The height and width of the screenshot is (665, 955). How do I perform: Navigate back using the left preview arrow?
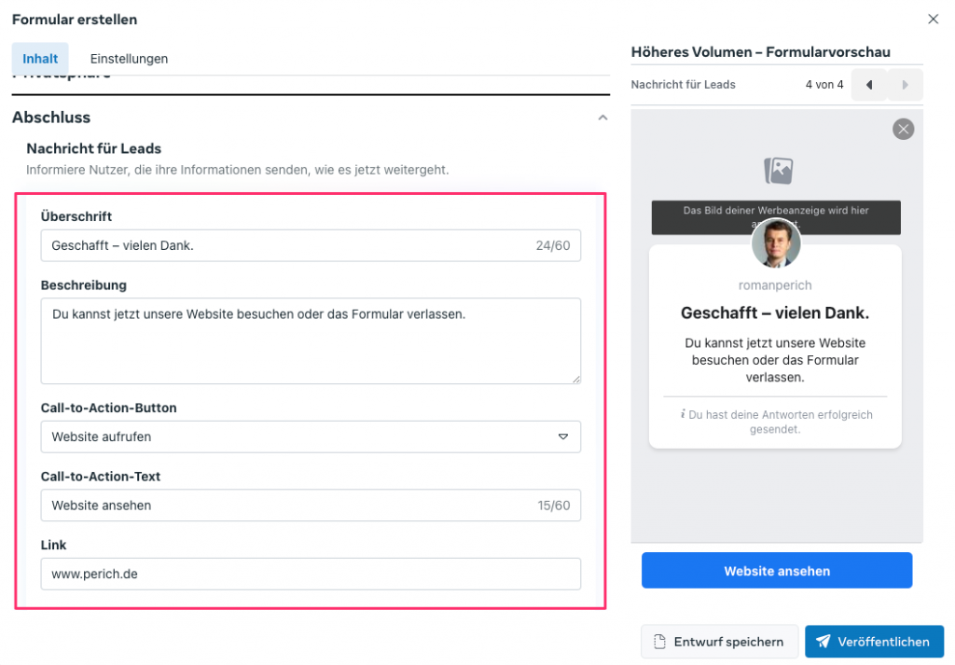click(x=868, y=84)
